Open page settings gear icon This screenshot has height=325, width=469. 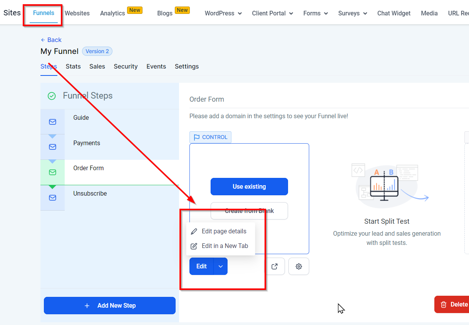(298, 266)
